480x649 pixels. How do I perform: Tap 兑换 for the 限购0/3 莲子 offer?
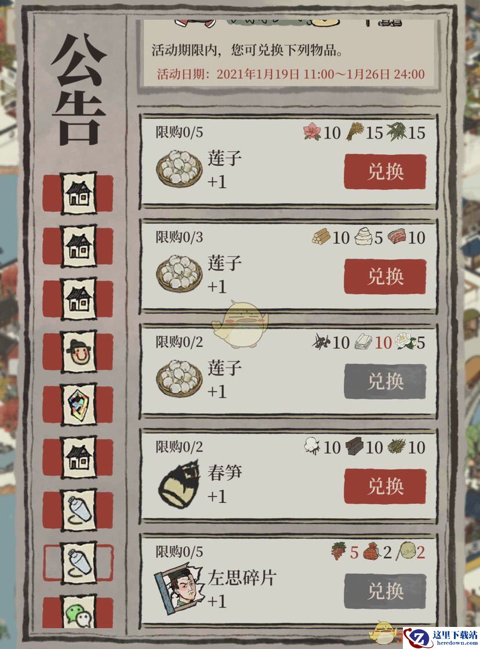pyautogui.click(x=385, y=276)
